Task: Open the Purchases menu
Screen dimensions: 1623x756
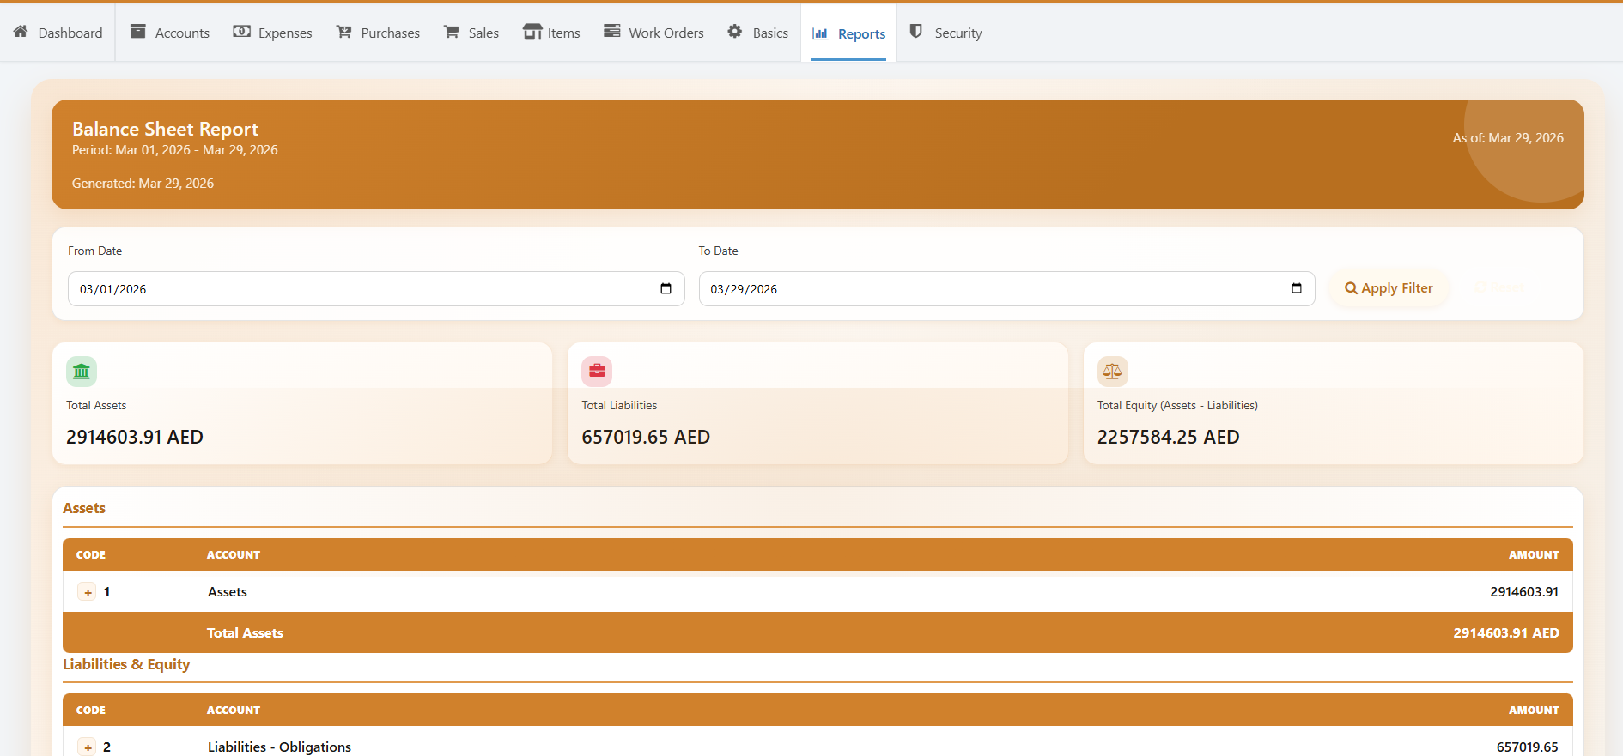Action: [x=378, y=33]
